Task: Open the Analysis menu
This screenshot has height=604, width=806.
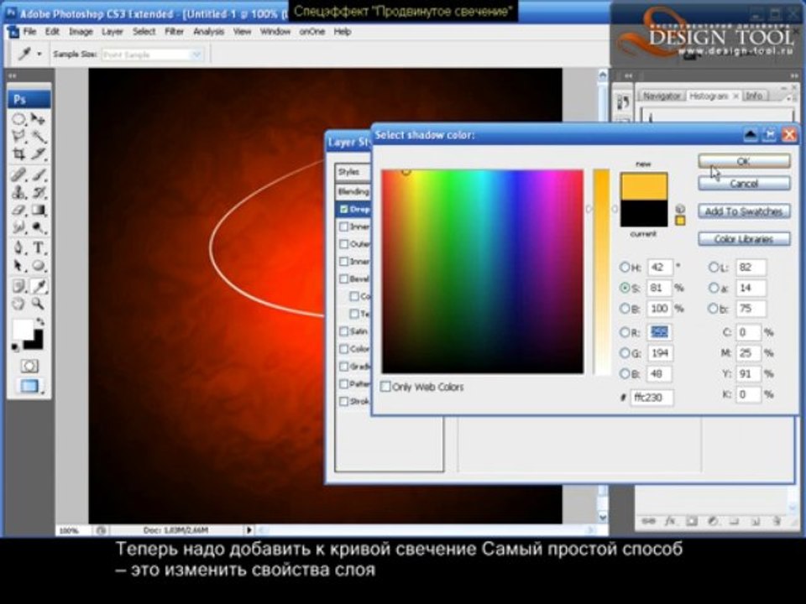Action: point(209,32)
